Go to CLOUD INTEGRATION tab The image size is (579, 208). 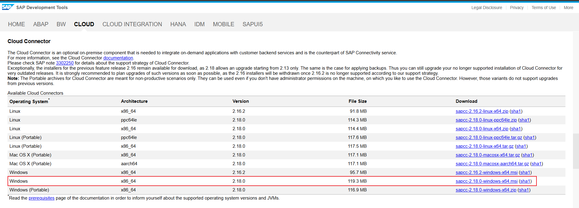132,24
